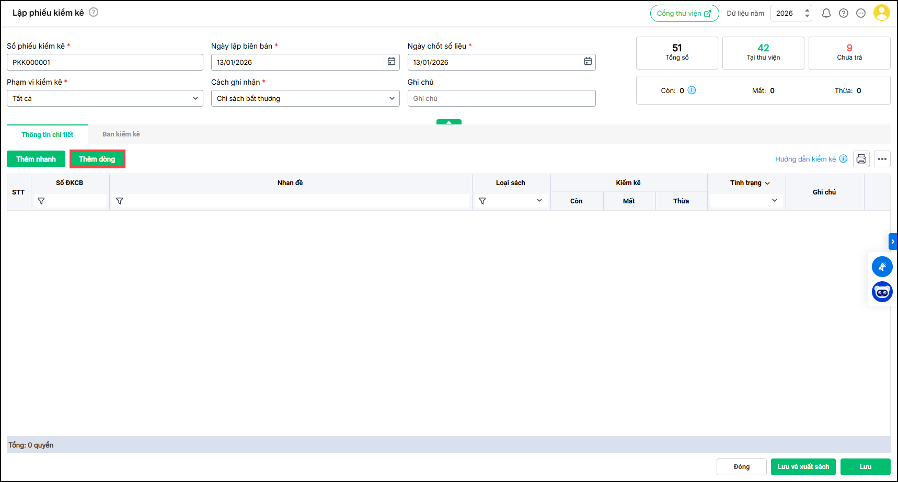
Task: Switch to the Ban kiểm kê tab
Action: pos(121,134)
